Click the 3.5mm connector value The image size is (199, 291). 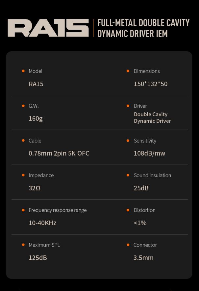pos(143,258)
